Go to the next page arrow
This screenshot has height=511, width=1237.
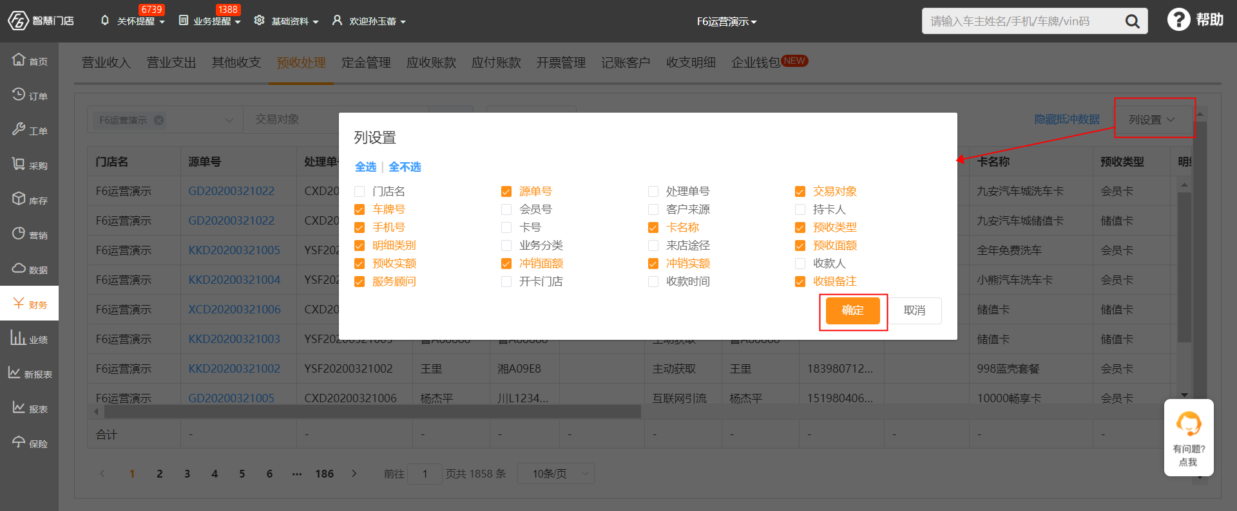354,474
